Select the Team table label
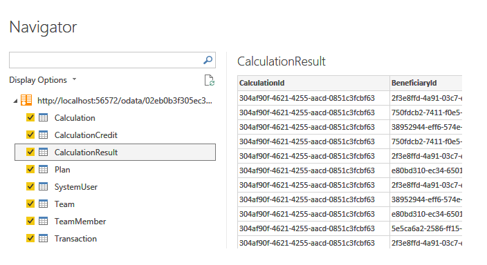This screenshot has width=487, height=265. [64, 204]
